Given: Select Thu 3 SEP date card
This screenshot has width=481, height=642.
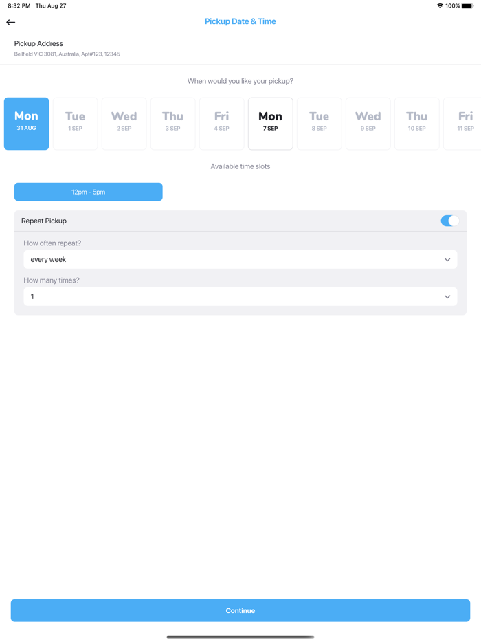Looking at the screenshot, I should pos(172,124).
